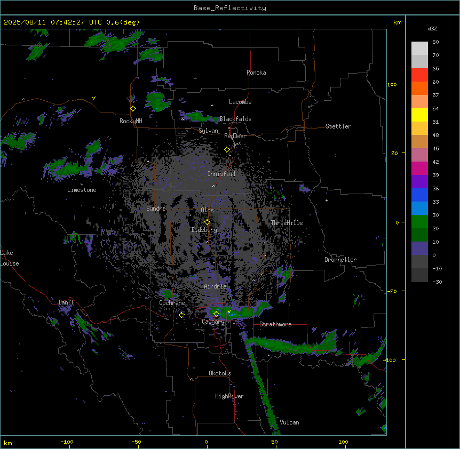The height and width of the screenshot is (449, 460).
Task: Pick the bright green 20-30 dBZ swatch
Action: [419, 222]
